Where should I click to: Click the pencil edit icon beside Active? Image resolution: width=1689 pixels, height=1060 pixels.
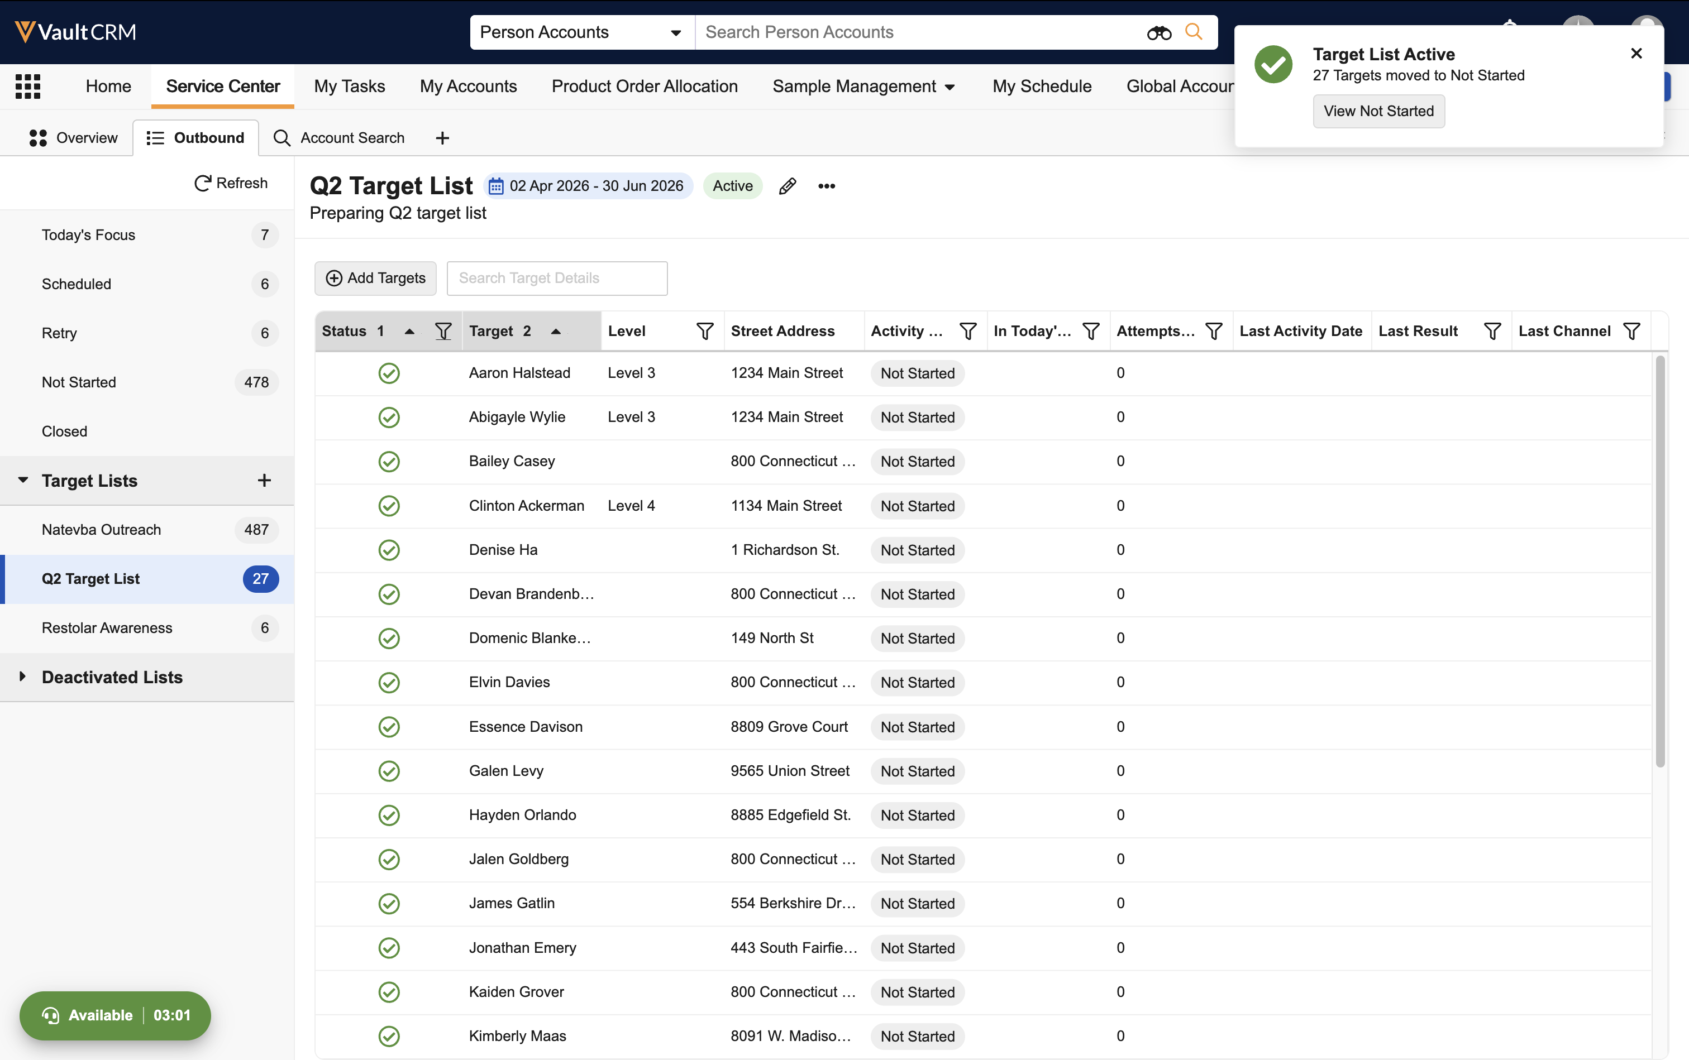coord(787,186)
